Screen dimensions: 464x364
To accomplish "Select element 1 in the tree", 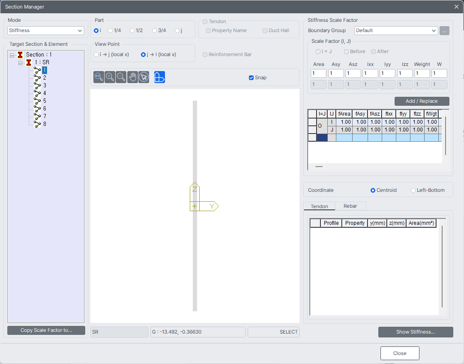I will (45, 70).
